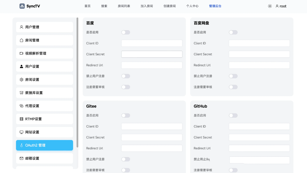Viewport: 307px width, 173px height.
Task: Focus the Gitee Client ID field
Action: [152, 126]
